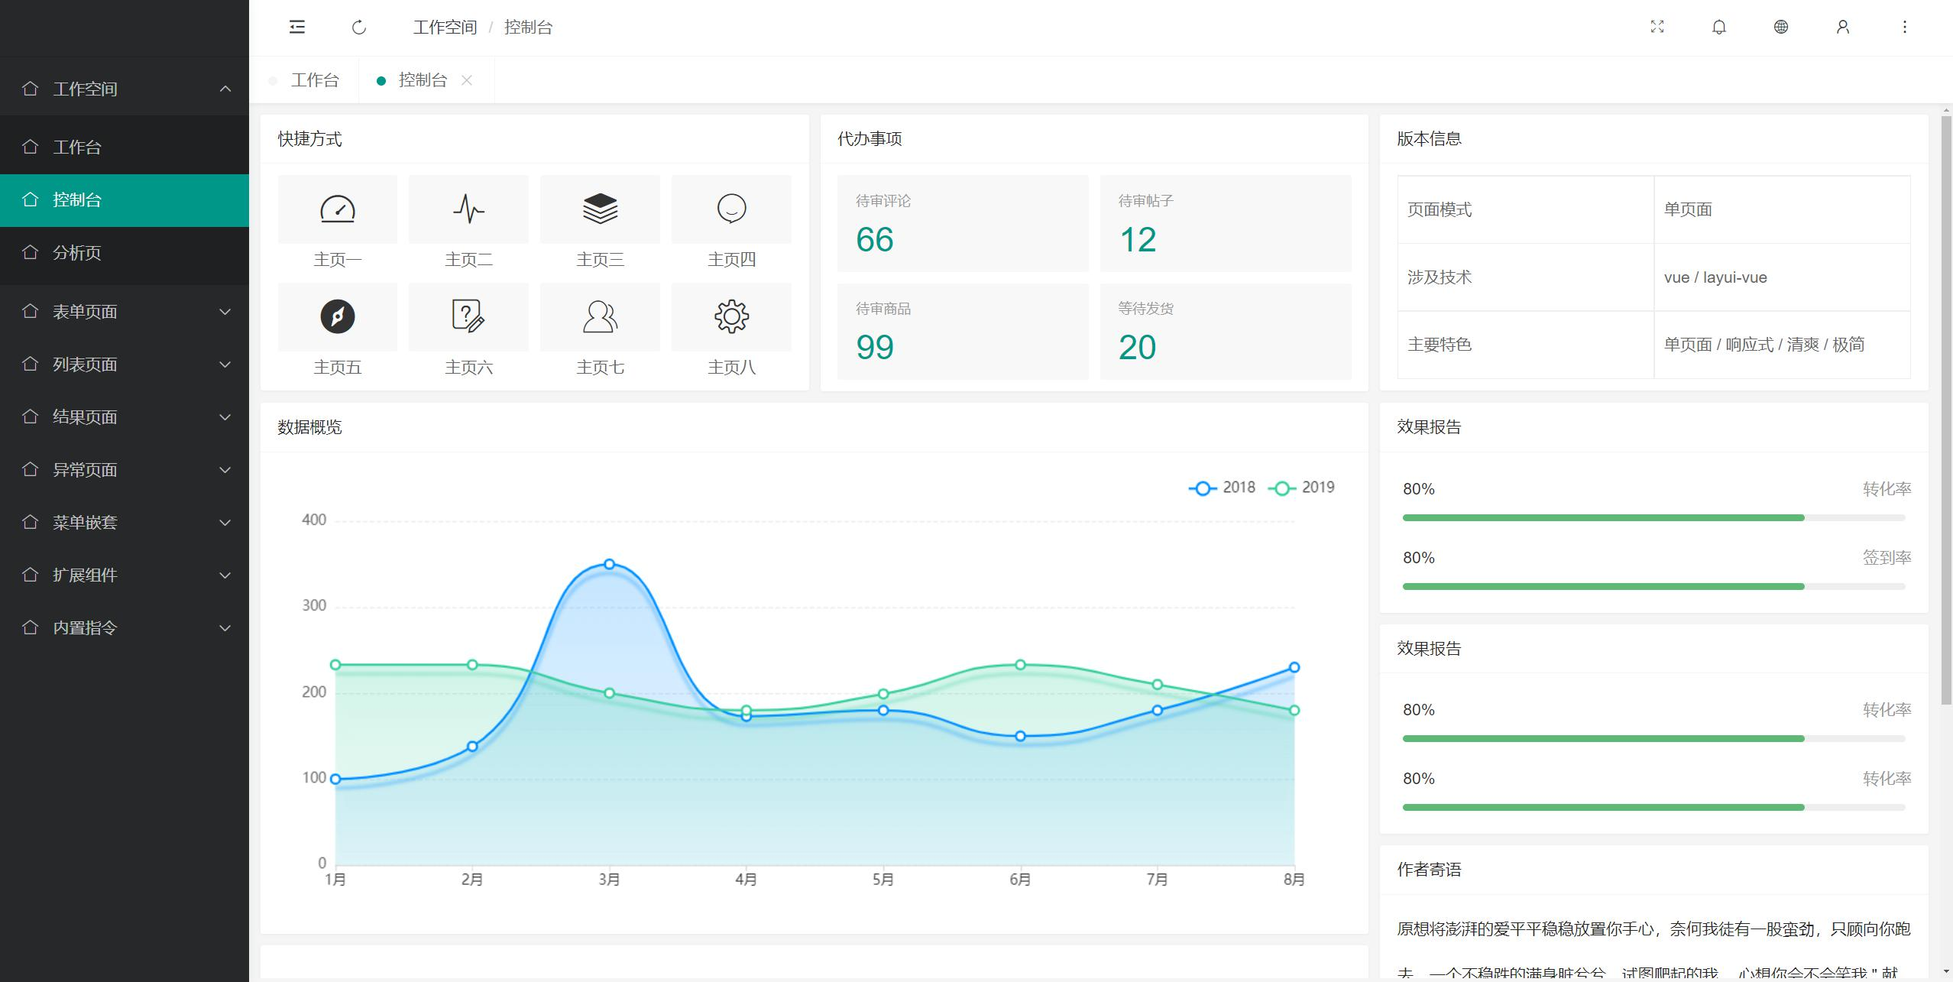Open the user profile icon
This screenshot has height=982, width=1953.
coord(1842,27)
